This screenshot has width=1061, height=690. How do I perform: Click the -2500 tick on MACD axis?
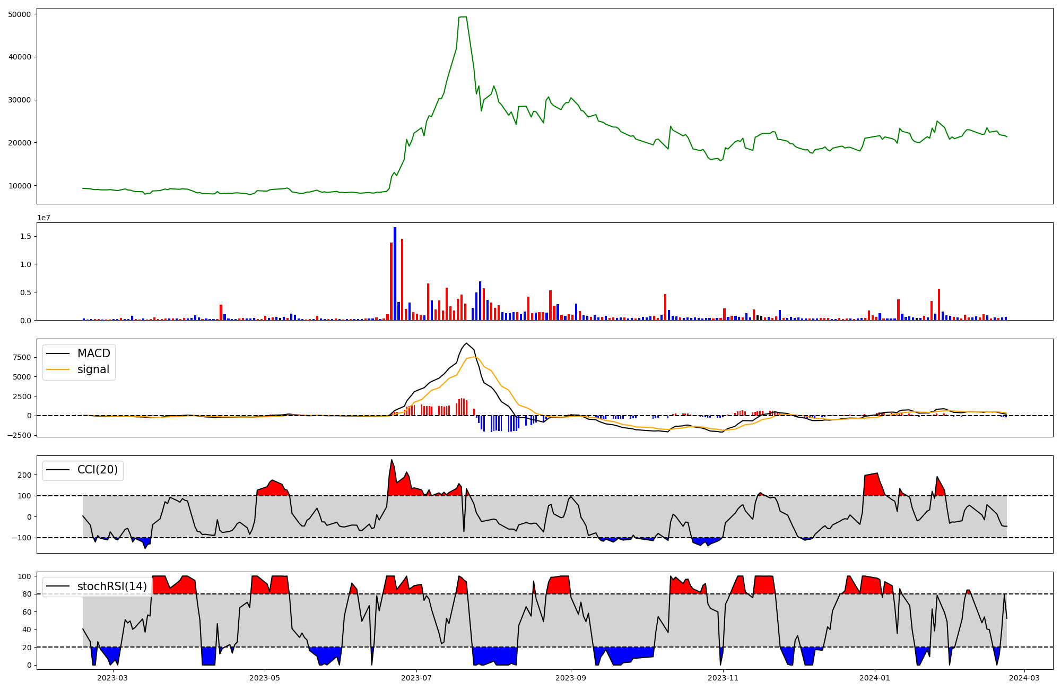click(x=19, y=435)
